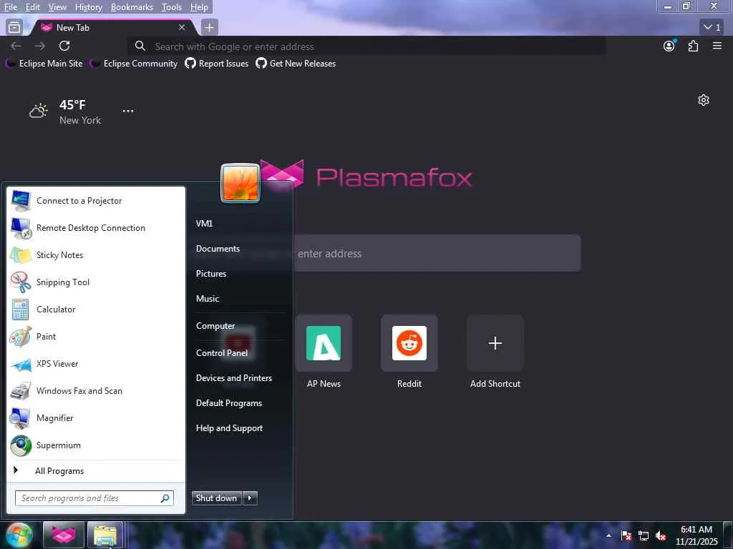Screen dimensions: 733x549
Task: Click Search programs and files box
Action: (94, 498)
